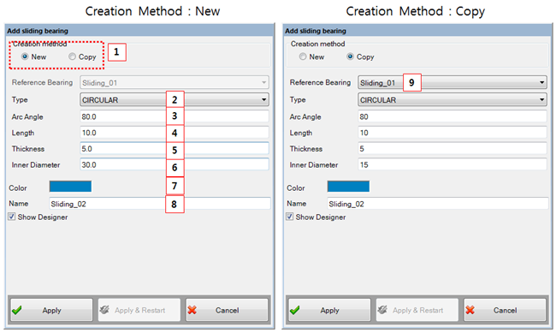Open Type CIRCULAR dropdown in right dialog
556x333 pixels.
pos(452,100)
